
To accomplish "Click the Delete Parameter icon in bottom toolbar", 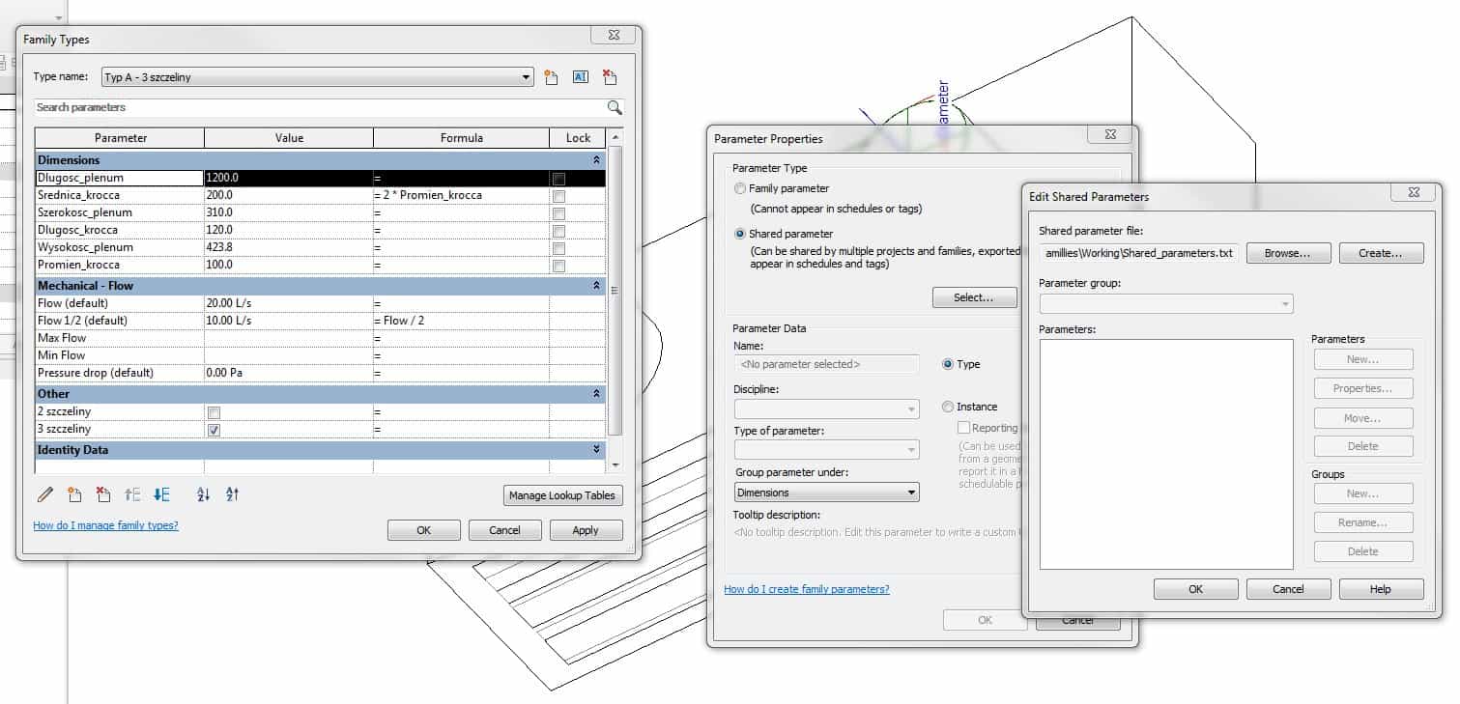I will pos(103,494).
